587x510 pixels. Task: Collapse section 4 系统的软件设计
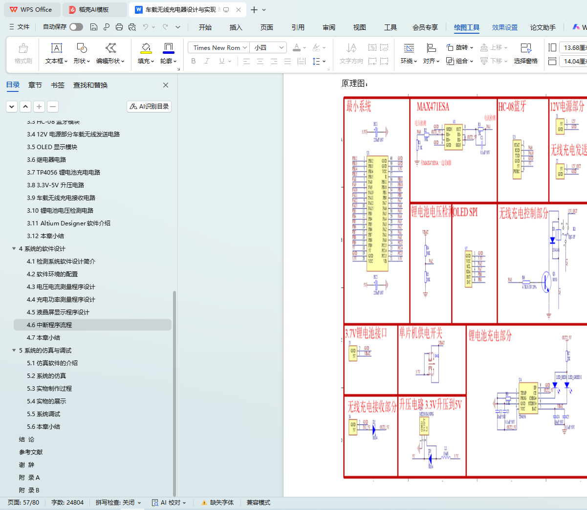tap(14, 249)
